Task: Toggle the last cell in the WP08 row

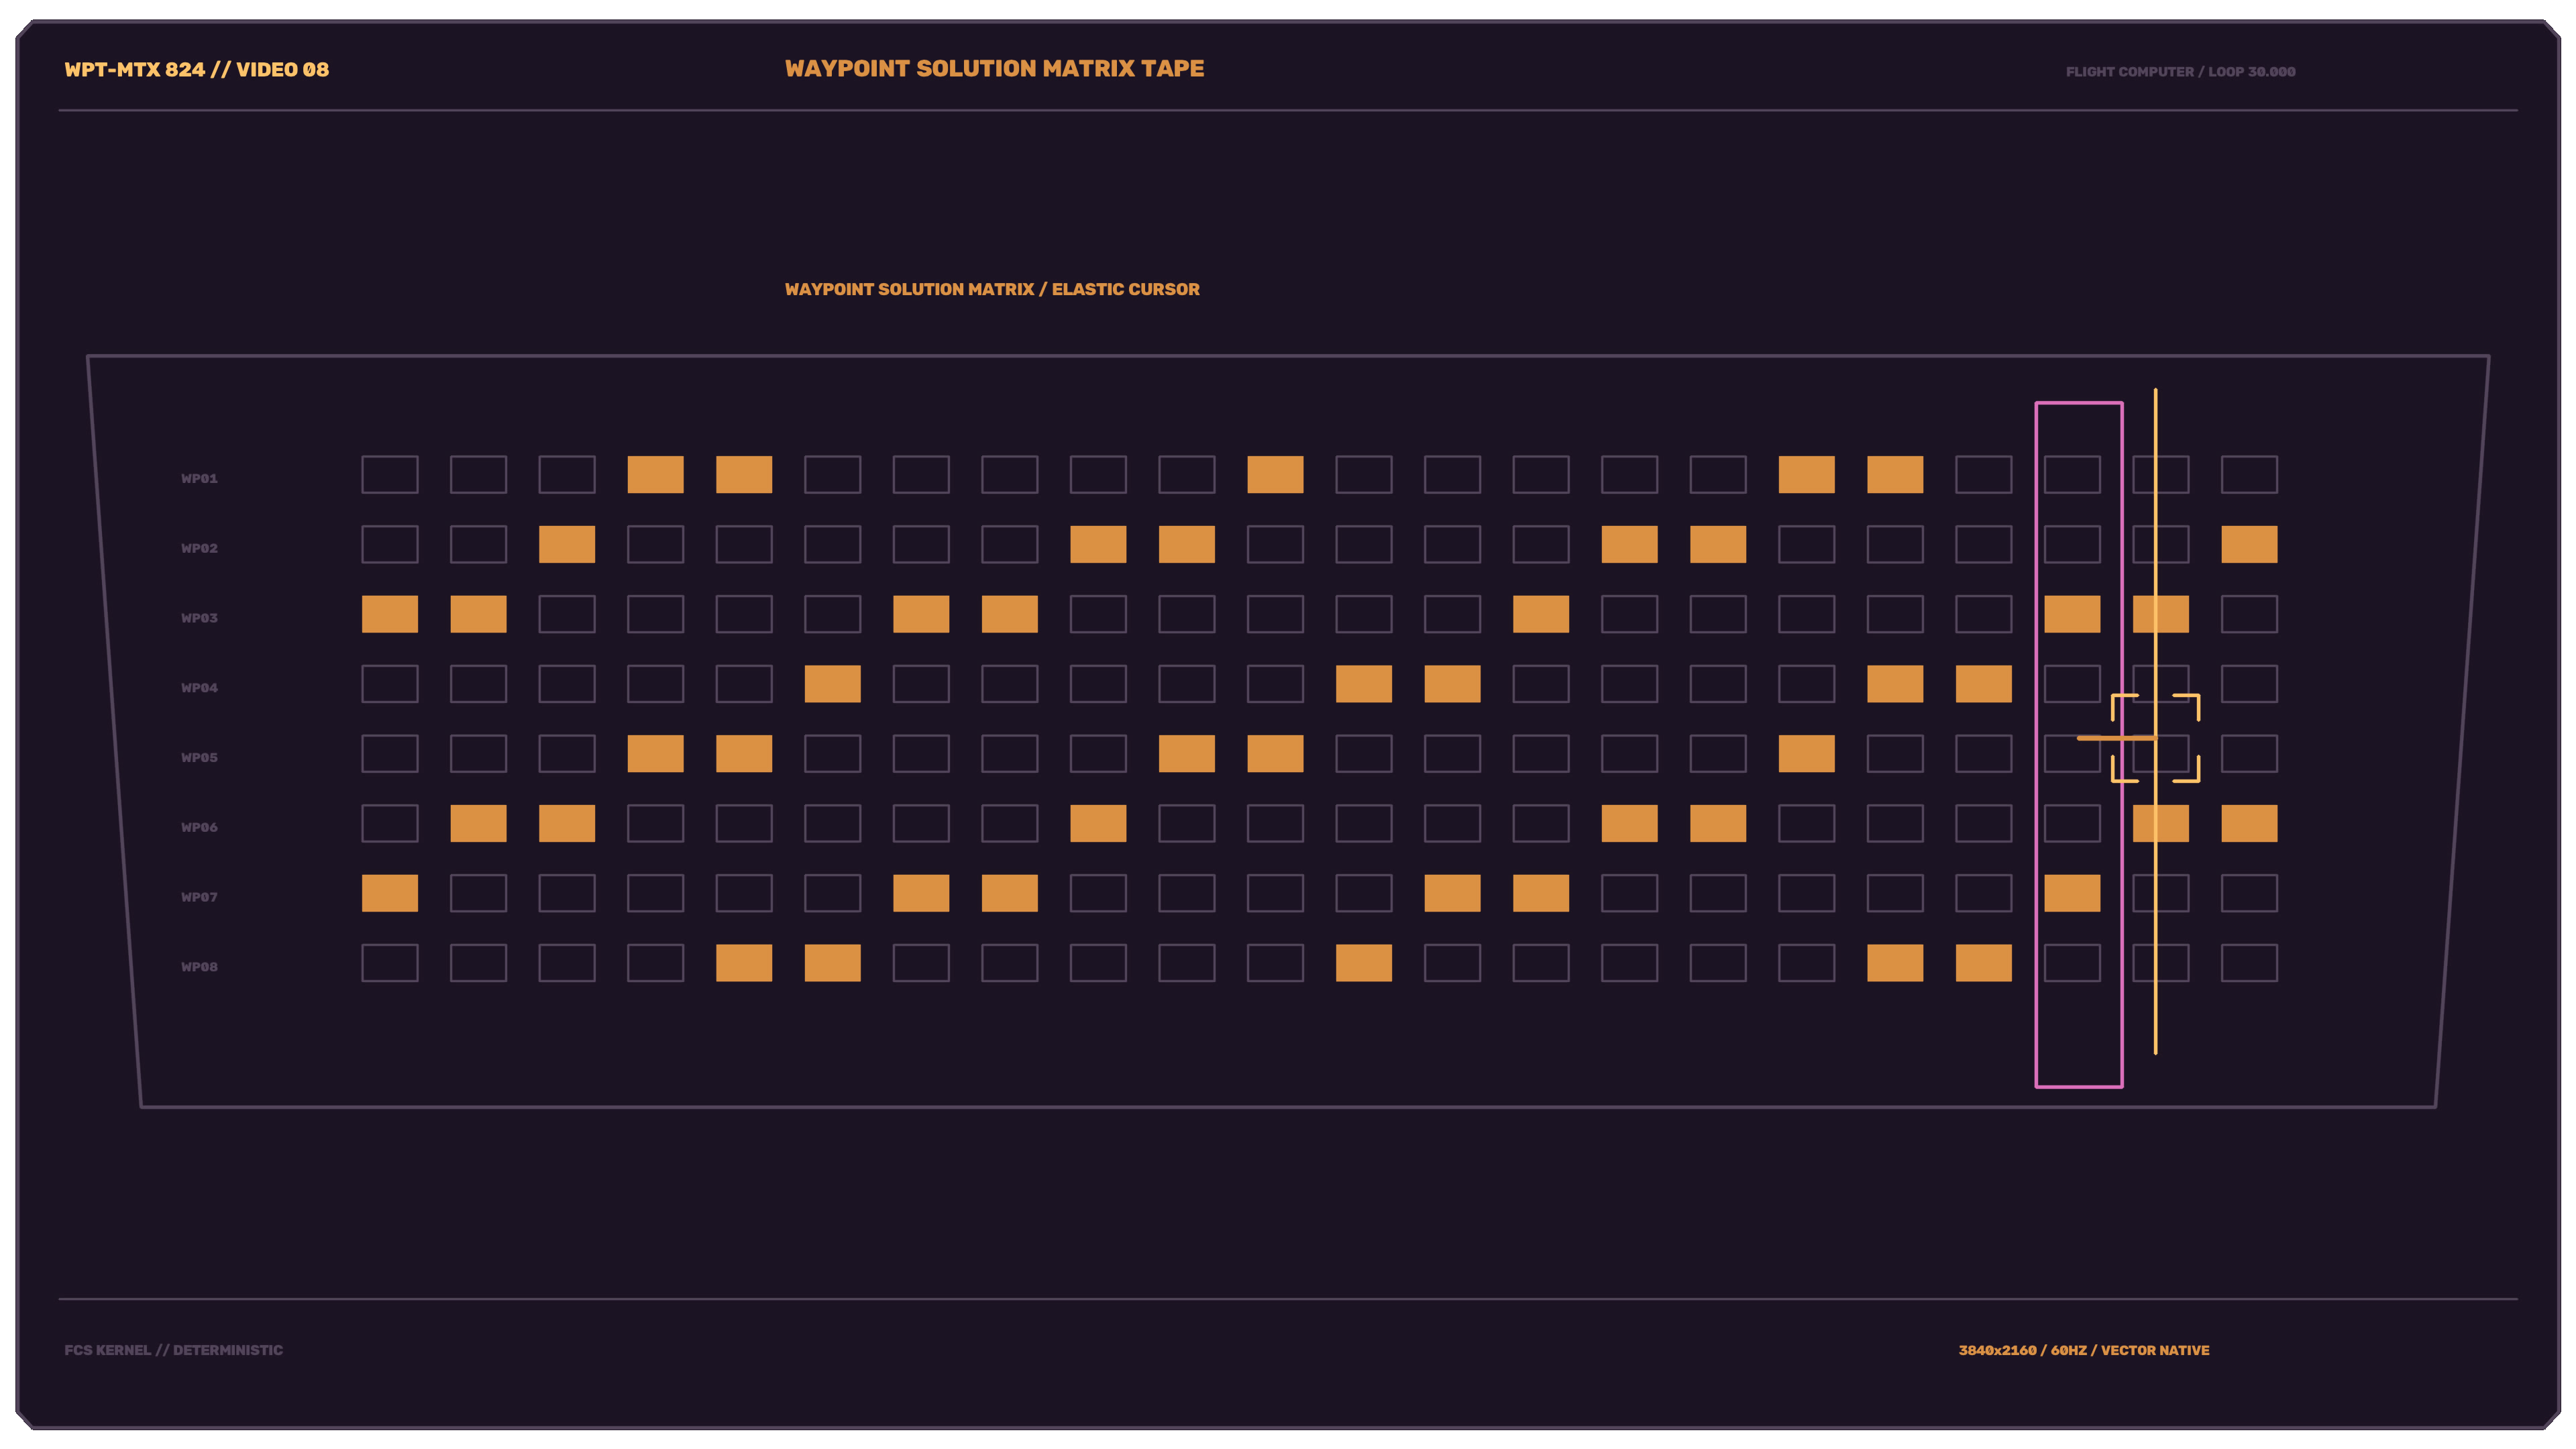Action: [2249, 963]
